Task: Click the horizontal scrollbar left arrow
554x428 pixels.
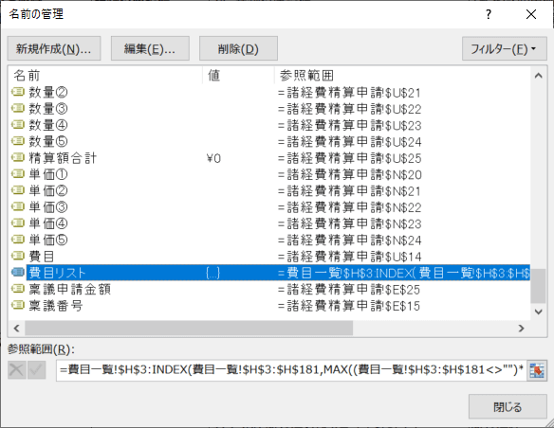Action: click(x=17, y=329)
